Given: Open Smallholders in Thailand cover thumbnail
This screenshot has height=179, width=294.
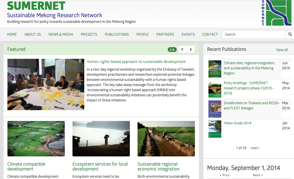Looking at the screenshot, I should 215,109.
